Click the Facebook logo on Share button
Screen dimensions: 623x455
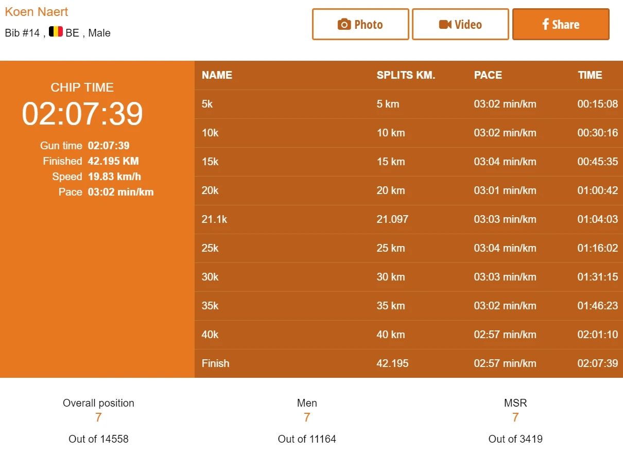point(546,24)
